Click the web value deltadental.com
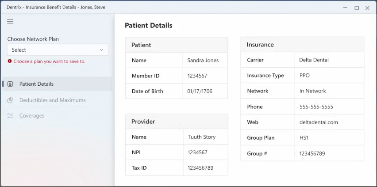 [319, 122]
